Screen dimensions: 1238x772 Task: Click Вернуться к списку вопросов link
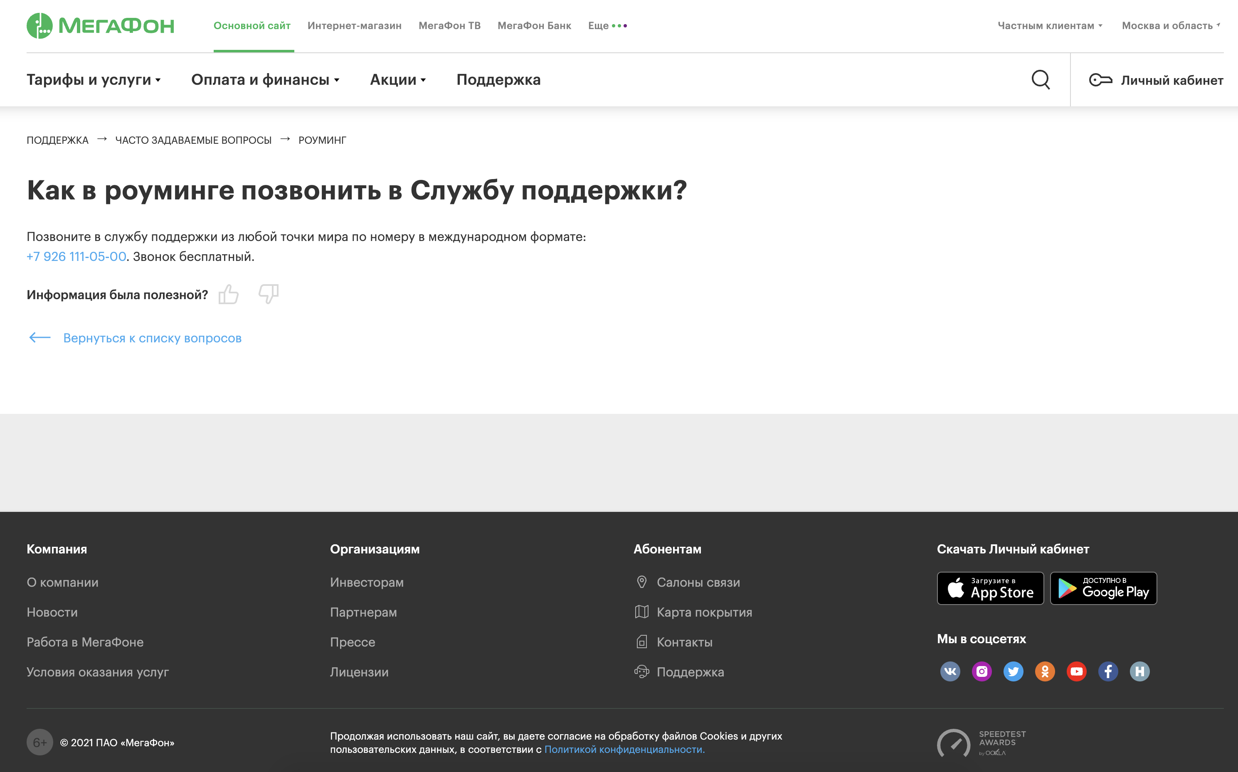(x=153, y=338)
